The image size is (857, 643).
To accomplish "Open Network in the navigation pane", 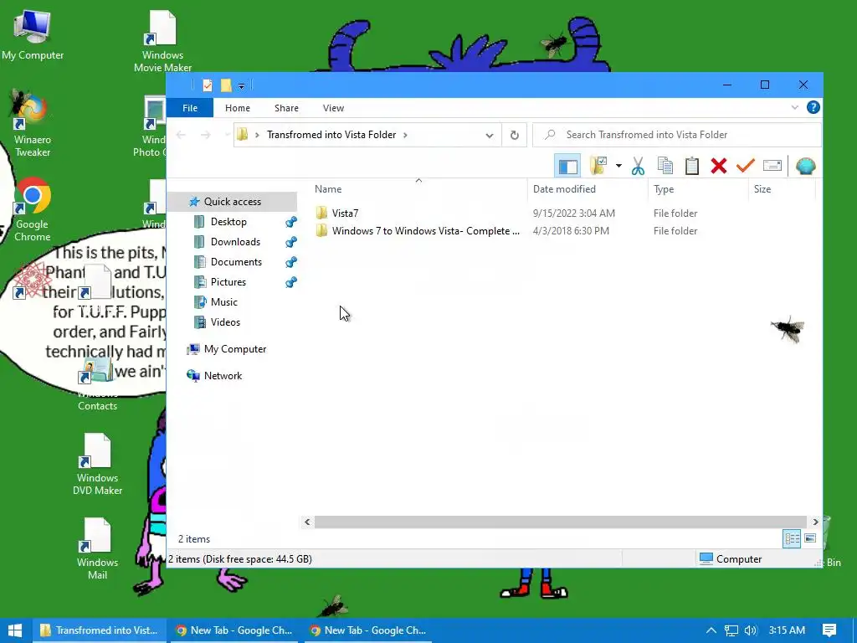I will (x=223, y=376).
